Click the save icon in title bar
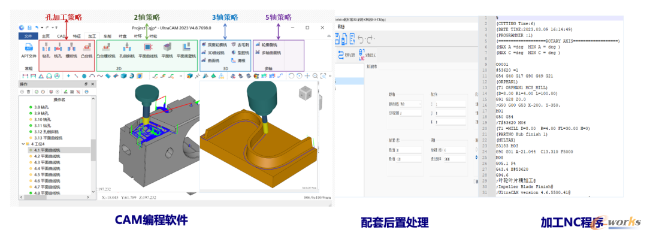 pyautogui.click(x=30, y=28)
